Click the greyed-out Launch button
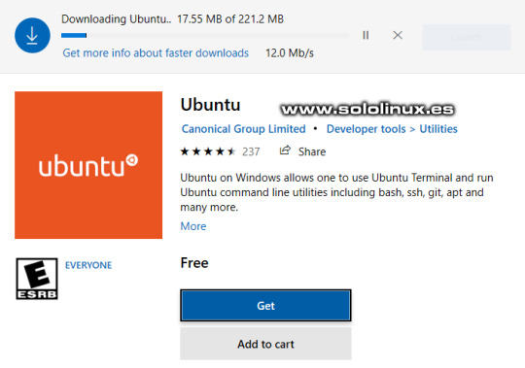The image size is (525, 368). tap(467, 37)
